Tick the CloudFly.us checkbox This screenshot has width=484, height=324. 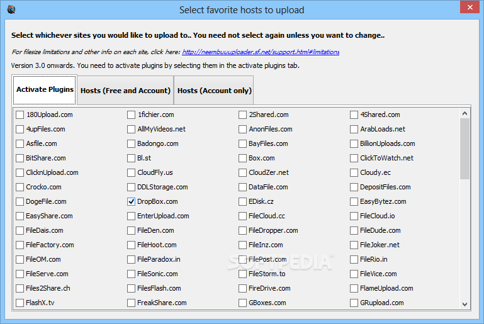point(131,173)
